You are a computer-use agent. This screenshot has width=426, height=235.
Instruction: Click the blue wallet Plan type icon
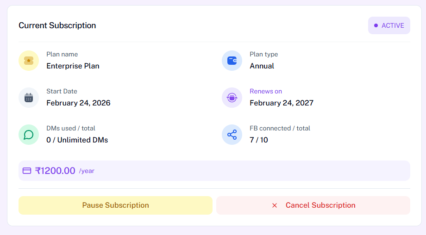tap(232, 61)
